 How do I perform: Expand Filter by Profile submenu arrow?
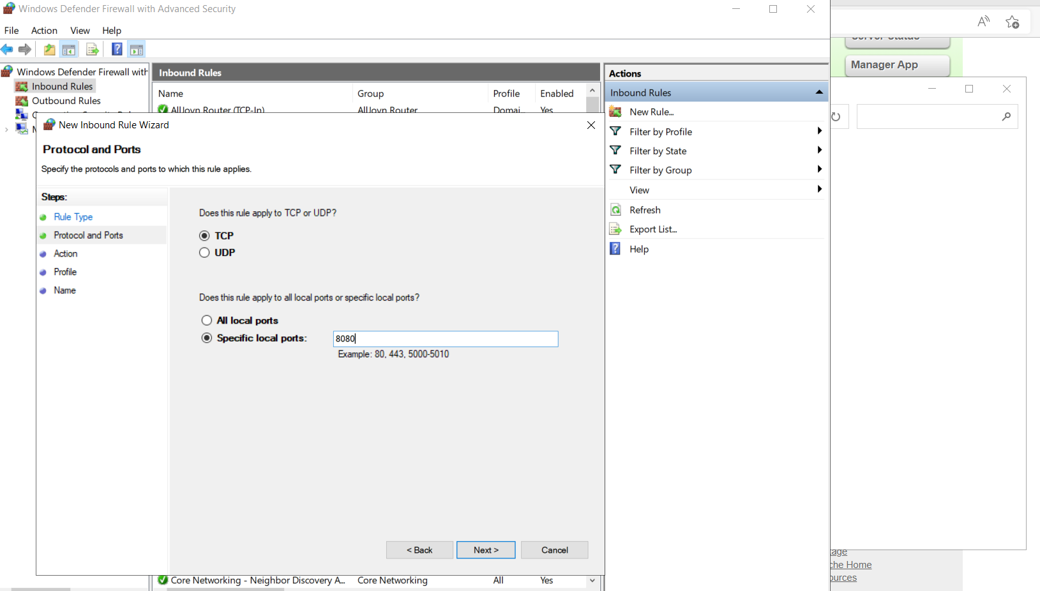(819, 131)
